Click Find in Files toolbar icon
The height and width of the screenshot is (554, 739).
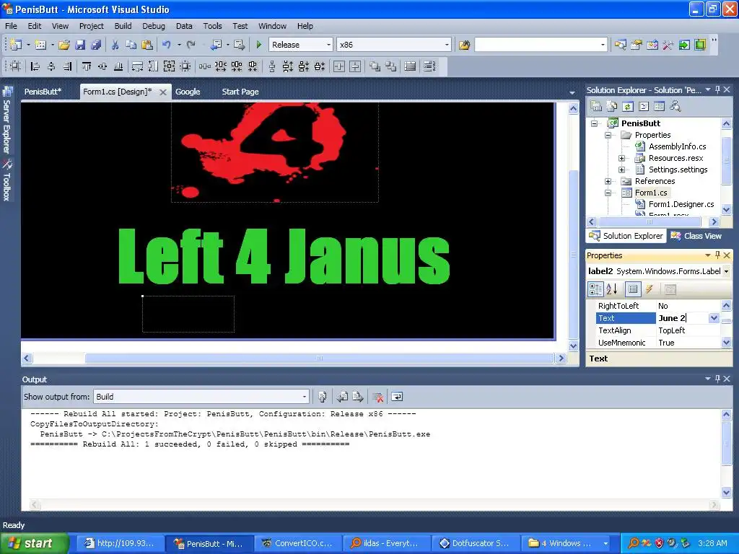[x=464, y=45]
